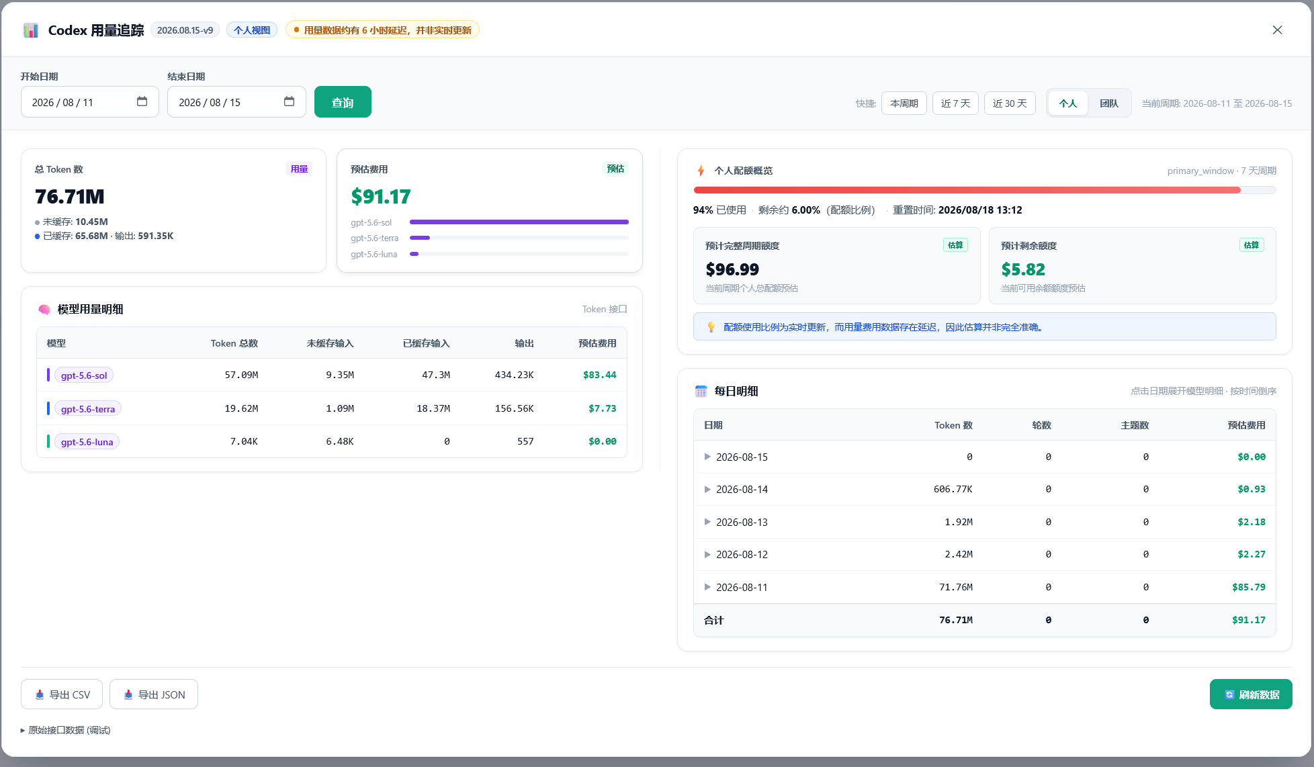Expand the 2026-08-11 daily row

pyautogui.click(x=985, y=587)
